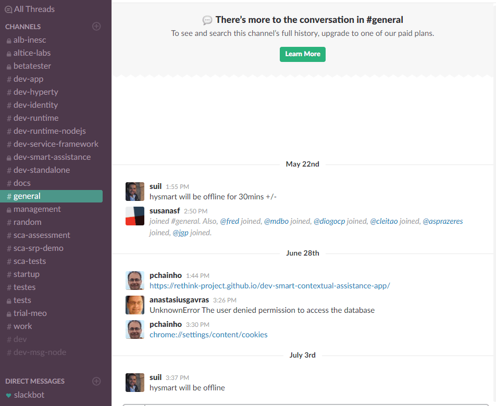Click the @fred mention
Image resolution: width=496 pixels, height=406 pixels.
[230, 221]
